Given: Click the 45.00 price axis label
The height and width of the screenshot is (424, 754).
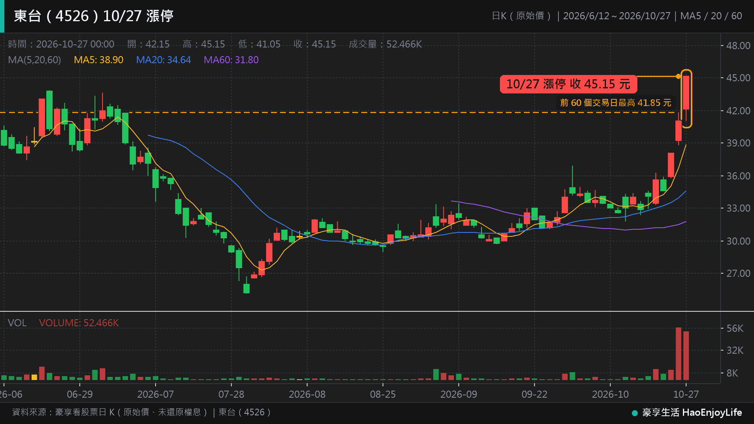Looking at the screenshot, I should coord(738,78).
